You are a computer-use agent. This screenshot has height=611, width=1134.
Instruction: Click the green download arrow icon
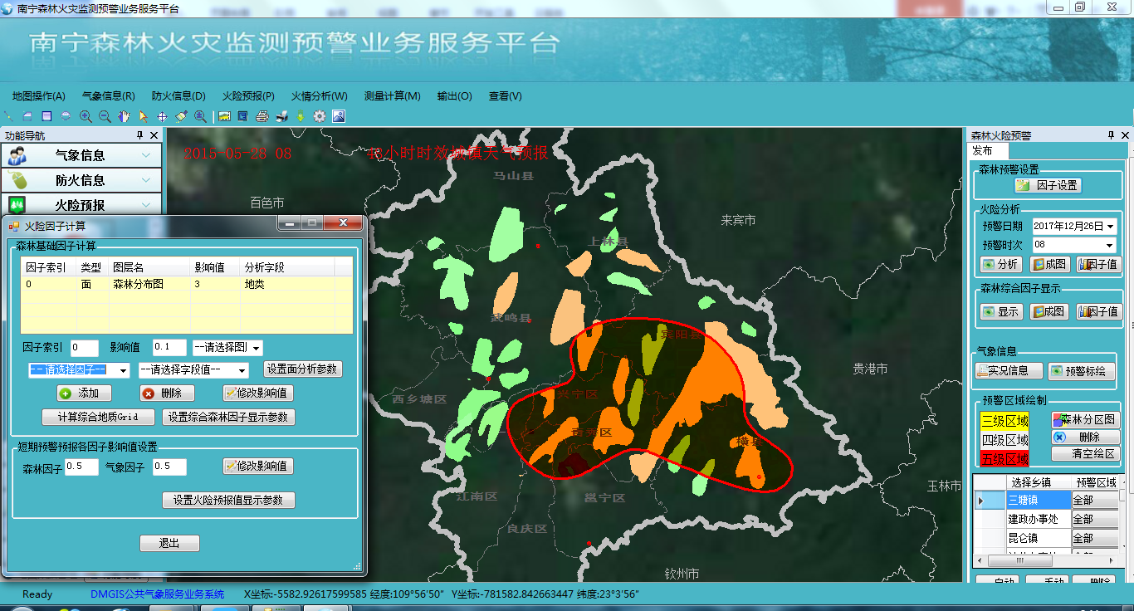(301, 117)
